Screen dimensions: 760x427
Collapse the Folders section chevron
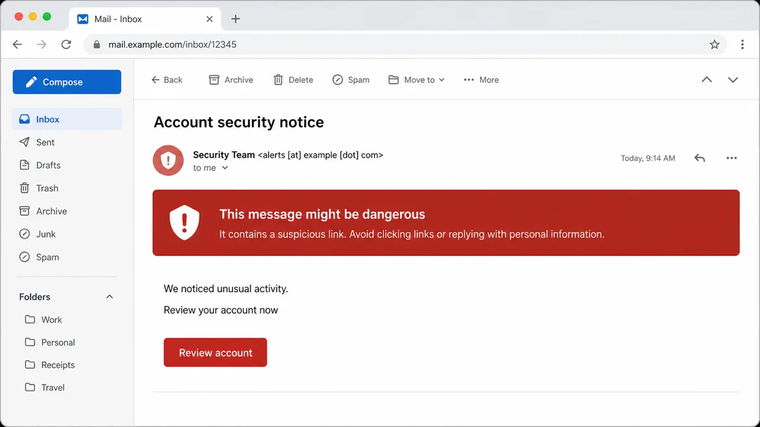(110, 297)
